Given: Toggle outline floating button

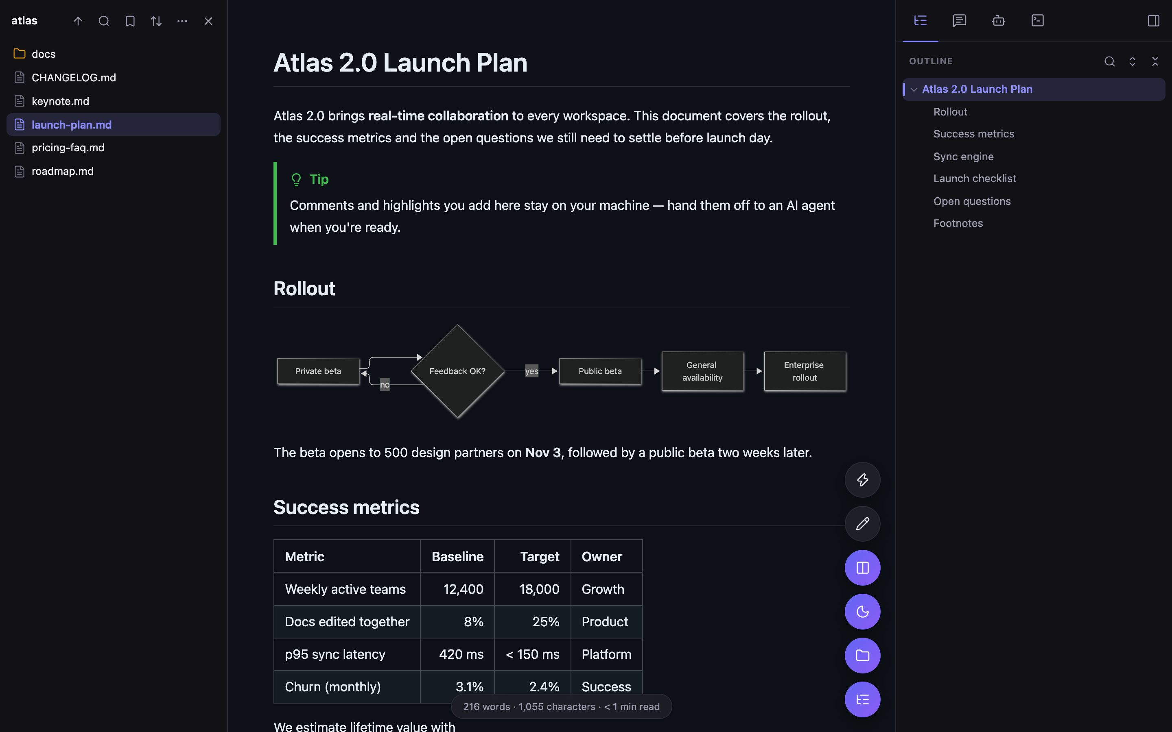Looking at the screenshot, I should (863, 699).
